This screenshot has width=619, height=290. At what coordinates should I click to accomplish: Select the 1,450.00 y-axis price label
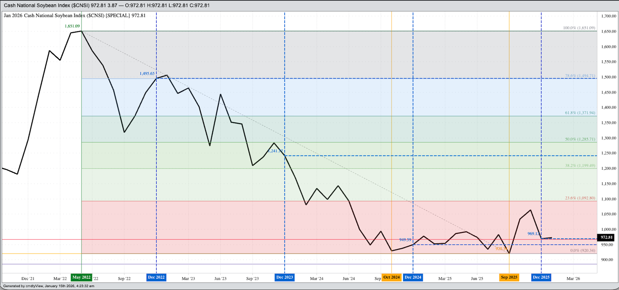click(x=608, y=92)
